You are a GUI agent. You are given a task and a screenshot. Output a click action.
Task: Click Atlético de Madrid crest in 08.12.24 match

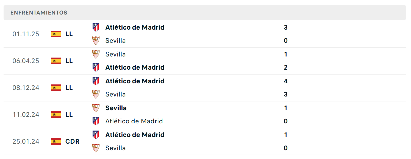[96, 81]
